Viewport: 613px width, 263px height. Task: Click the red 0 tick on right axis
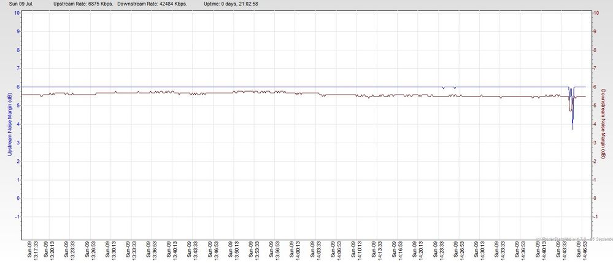[594, 198]
